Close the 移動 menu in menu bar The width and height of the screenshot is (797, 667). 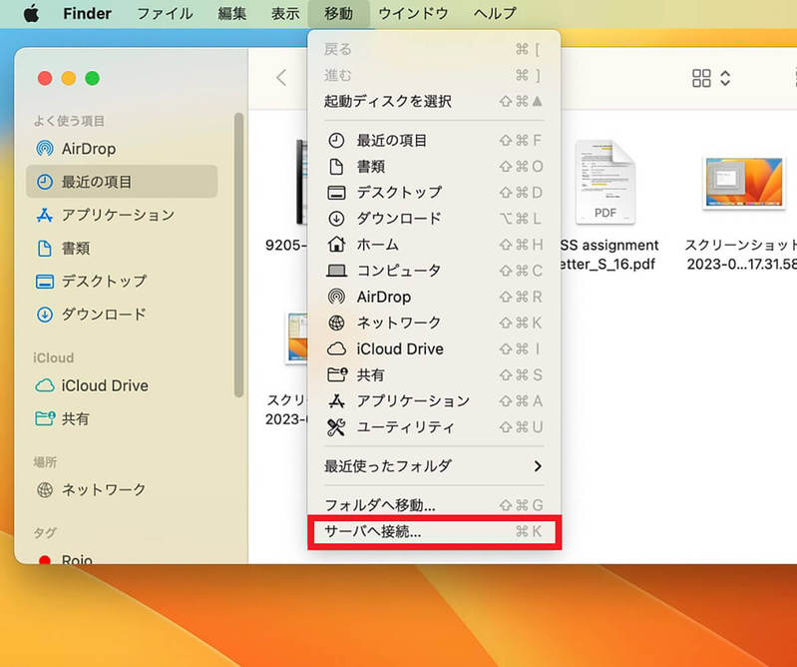(x=338, y=13)
